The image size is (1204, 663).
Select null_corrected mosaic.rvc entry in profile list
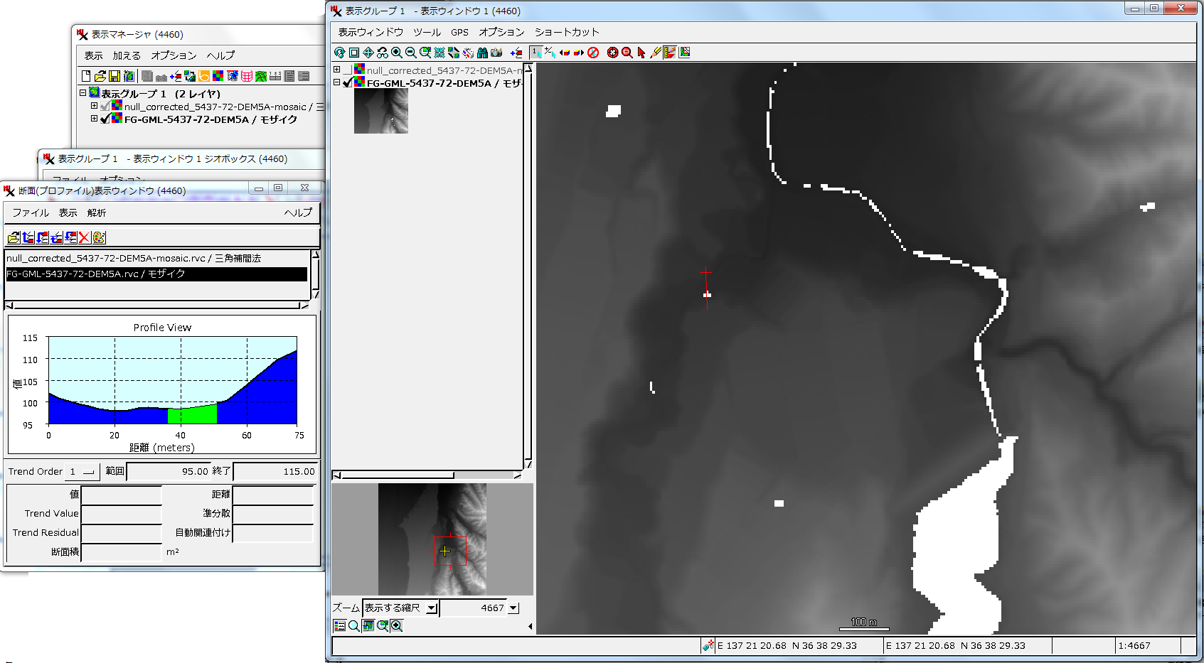(134, 259)
